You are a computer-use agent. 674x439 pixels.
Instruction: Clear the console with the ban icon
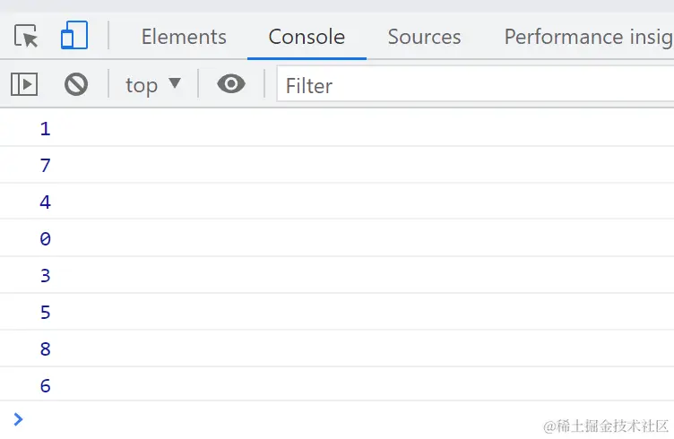(76, 85)
